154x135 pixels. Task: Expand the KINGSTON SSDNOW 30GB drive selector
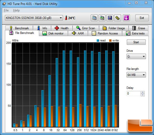(x=34, y=18)
